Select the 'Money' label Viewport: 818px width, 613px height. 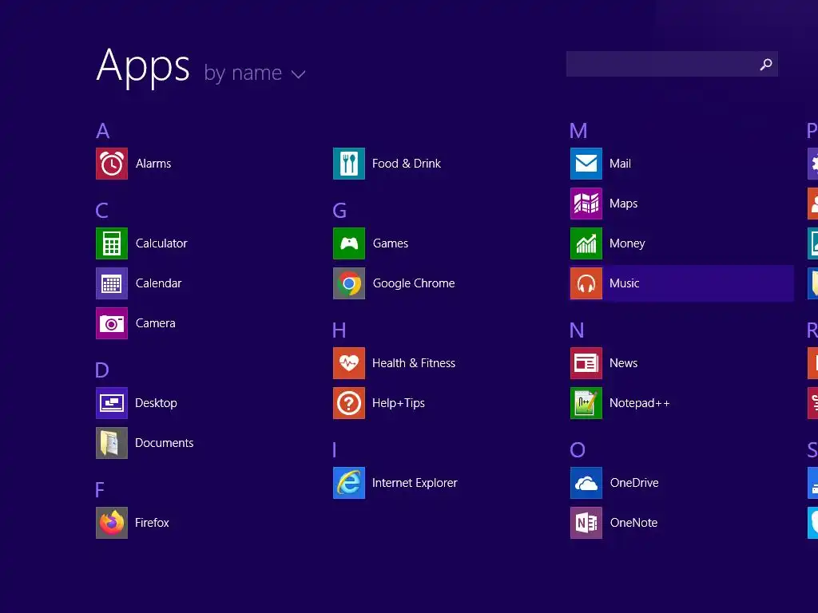point(628,243)
